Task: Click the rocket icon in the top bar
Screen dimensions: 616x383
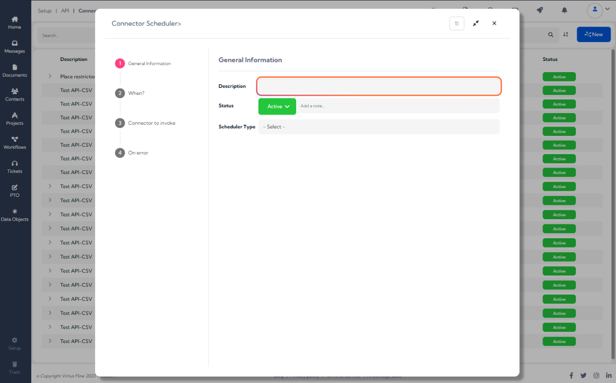Action: [539, 9]
